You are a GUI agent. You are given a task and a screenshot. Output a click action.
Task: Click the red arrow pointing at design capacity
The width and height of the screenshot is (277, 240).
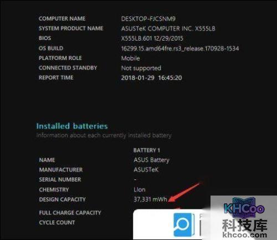[x=184, y=192]
